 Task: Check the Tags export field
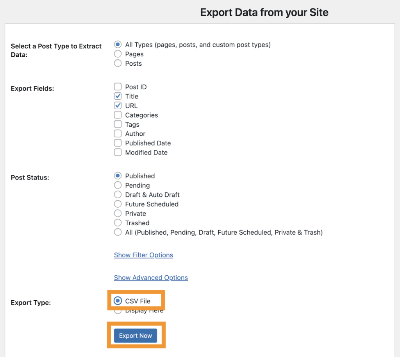[x=118, y=124]
